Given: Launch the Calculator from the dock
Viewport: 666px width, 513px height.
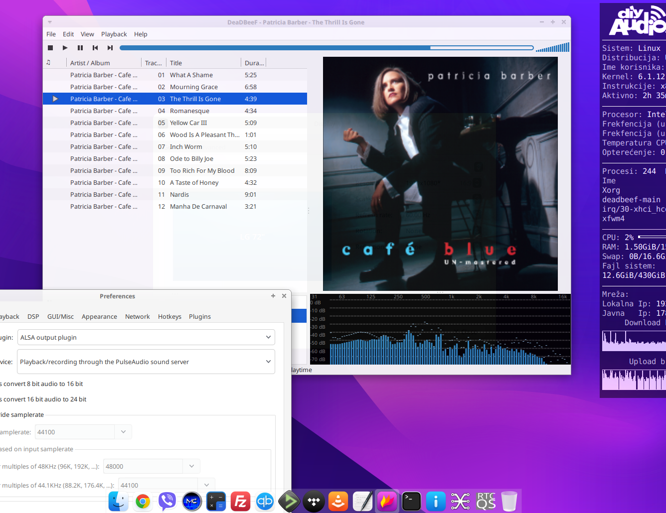Looking at the screenshot, I should coord(216,502).
